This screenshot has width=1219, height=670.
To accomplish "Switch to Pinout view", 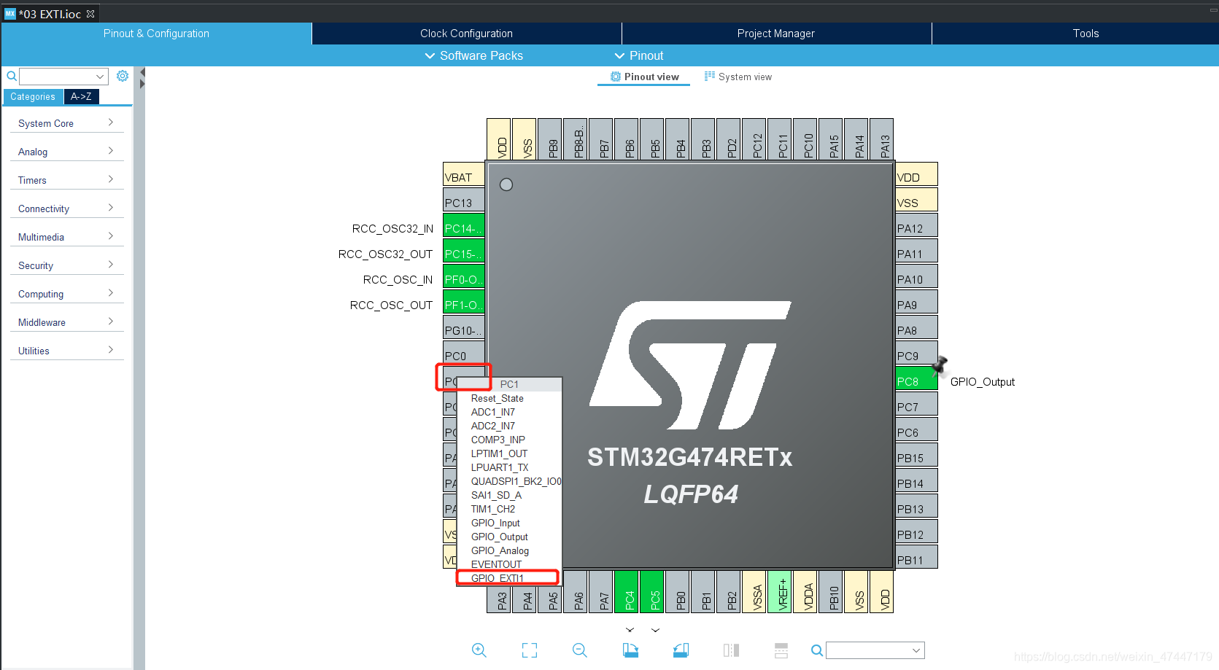I will click(644, 77).
